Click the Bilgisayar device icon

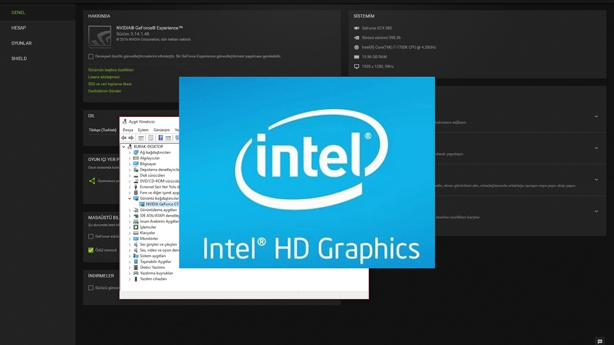point(136,164)
